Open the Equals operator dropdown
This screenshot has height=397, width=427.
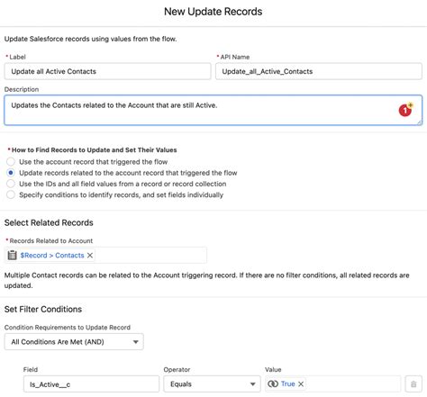[x=212, y=383]
